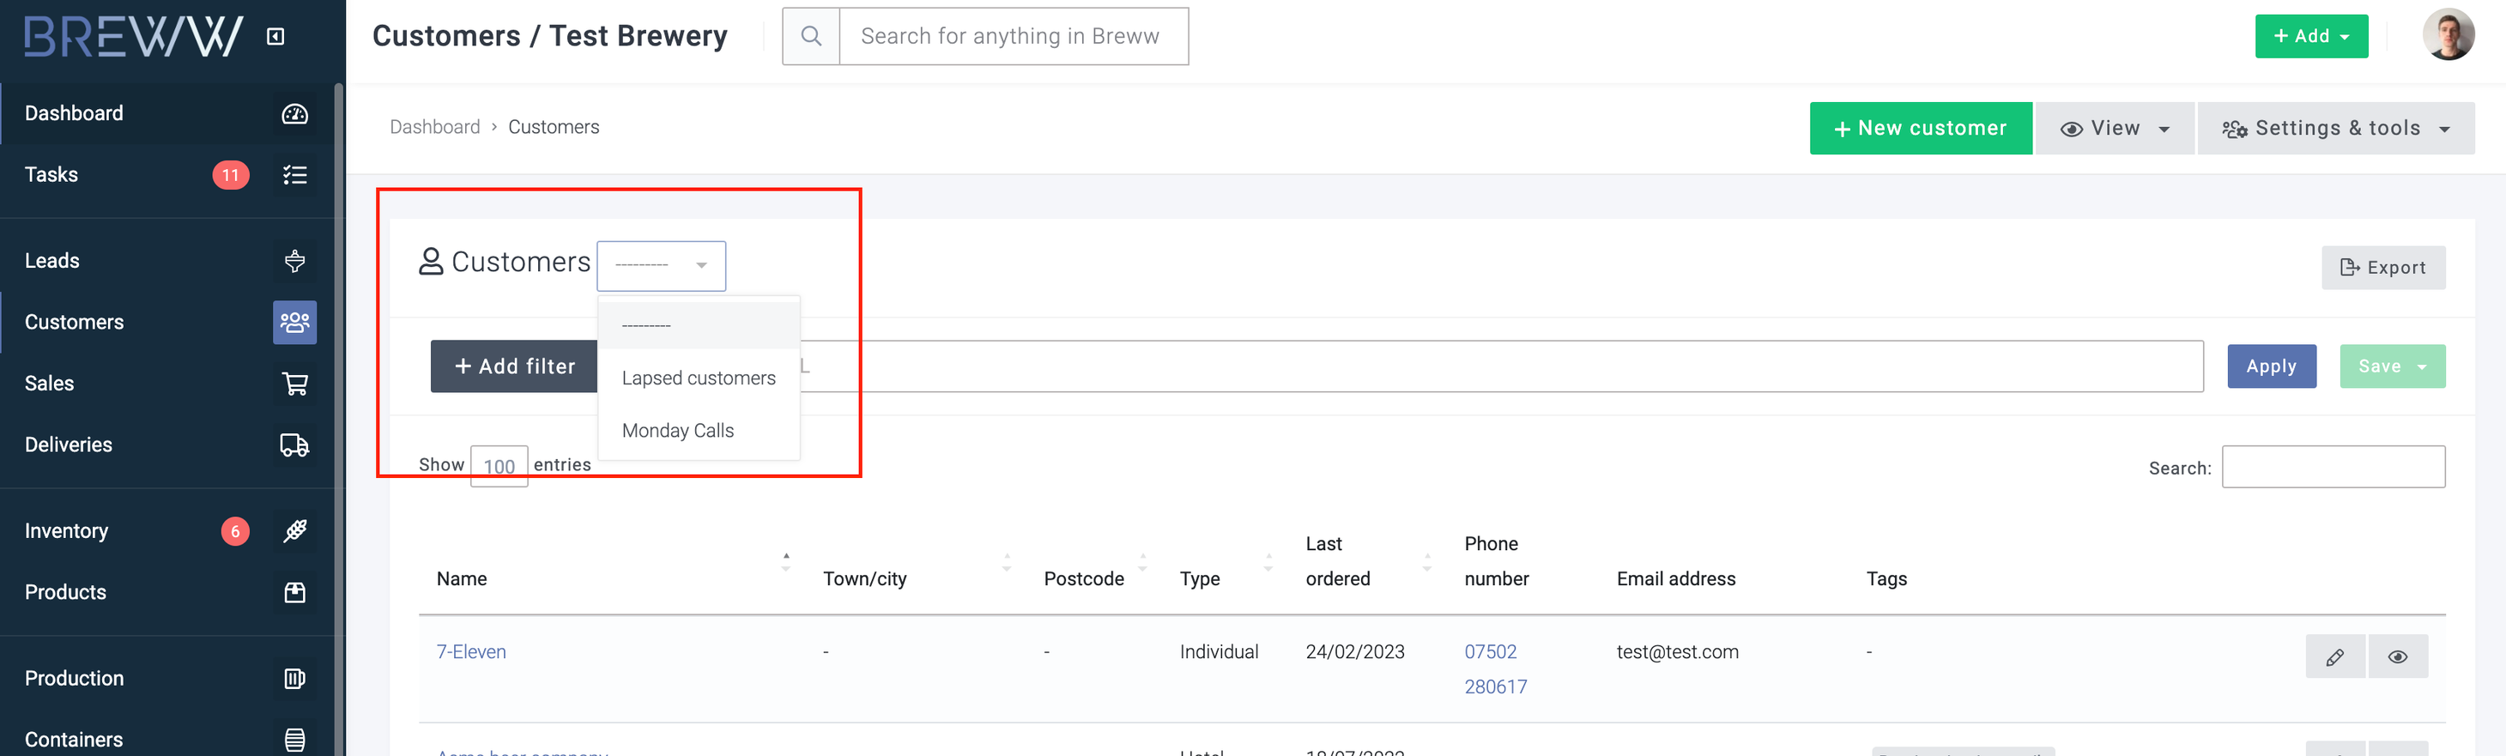This screenshot has height=756, width=2506.
Task: Click the Brew search input field
Action: click(x=1014, y=36)
